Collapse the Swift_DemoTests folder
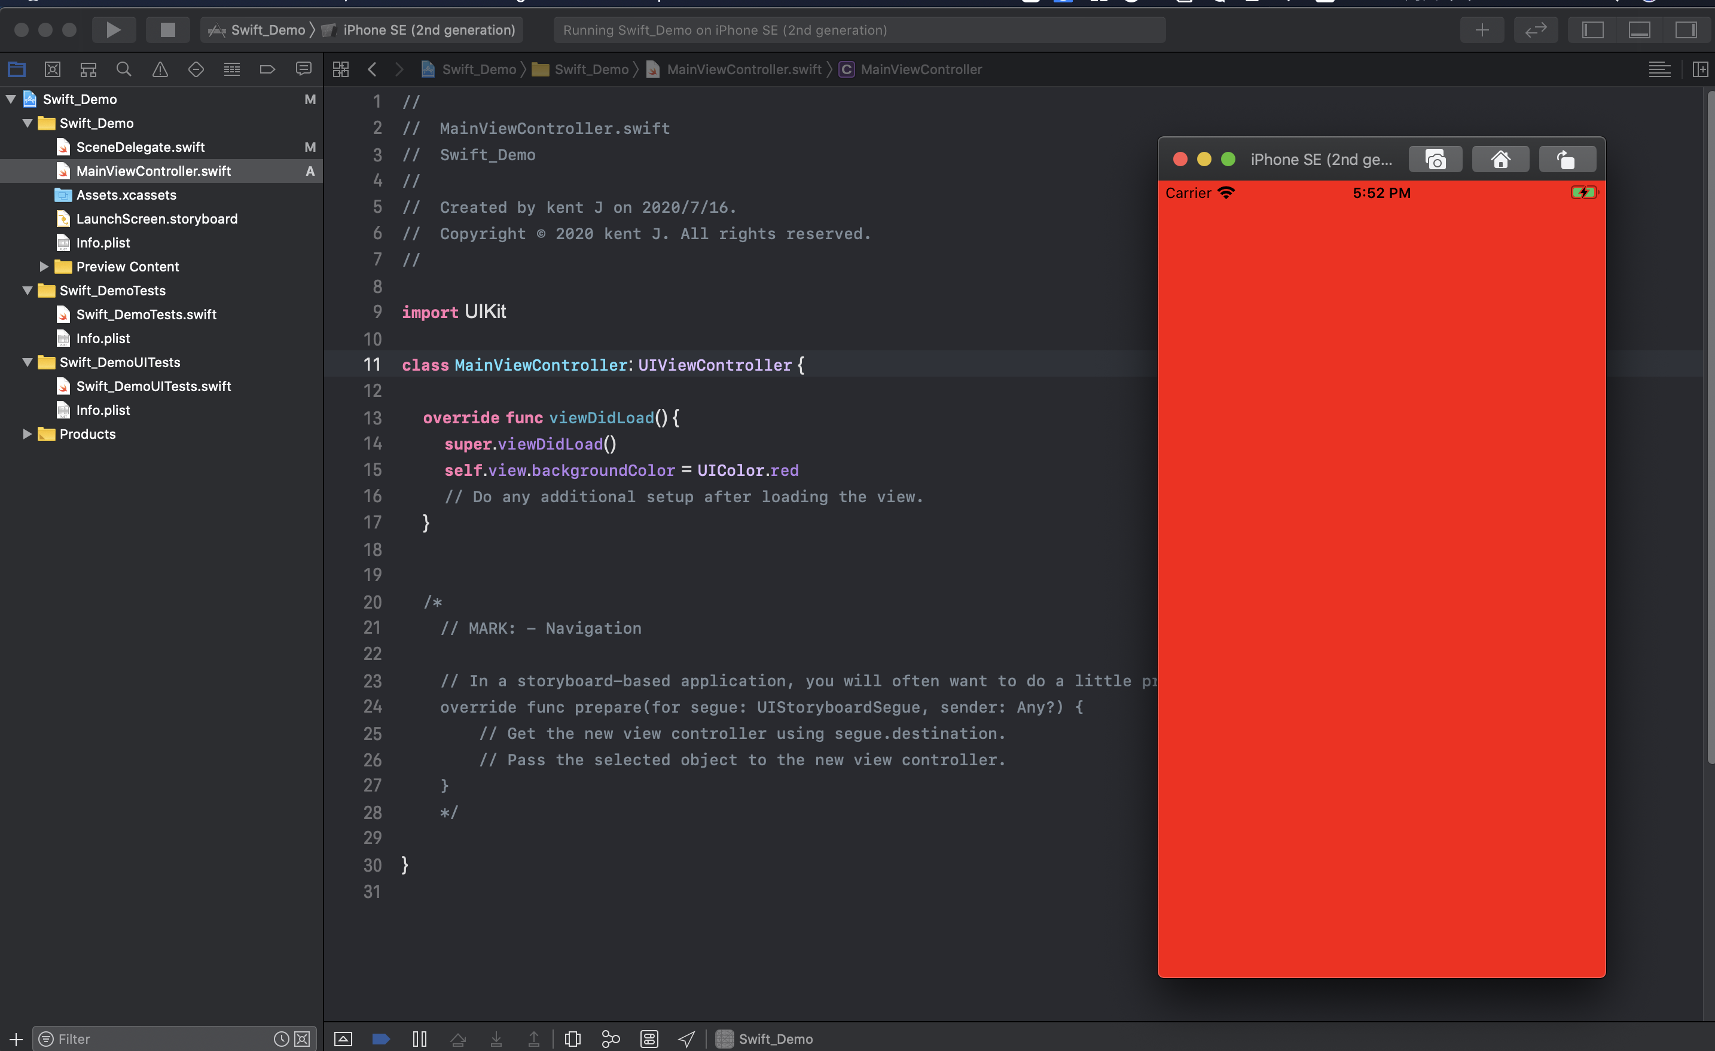This screenshot has height=1051, width=1715. pyautogui.click(x=27, y=290)
